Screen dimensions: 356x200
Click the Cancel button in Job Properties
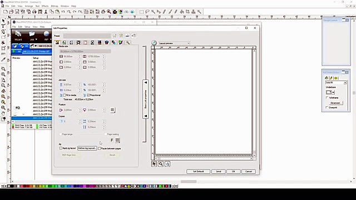point(249,172)
